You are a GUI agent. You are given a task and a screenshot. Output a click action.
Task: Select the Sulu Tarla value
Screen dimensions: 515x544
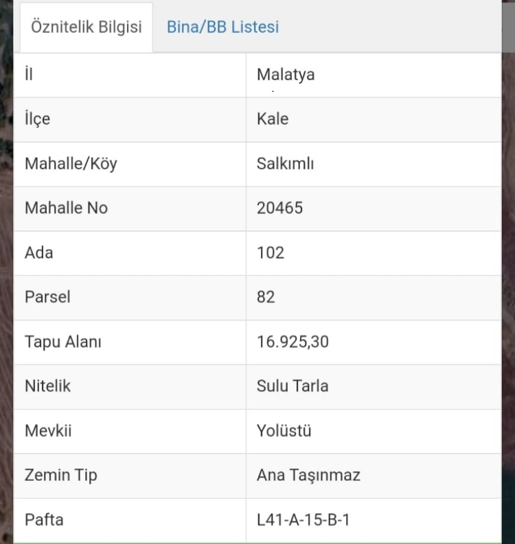293,386
